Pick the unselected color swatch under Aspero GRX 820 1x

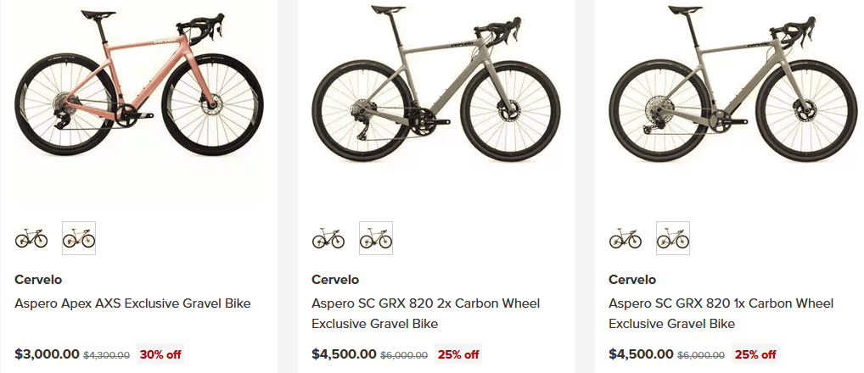(626, 239)
